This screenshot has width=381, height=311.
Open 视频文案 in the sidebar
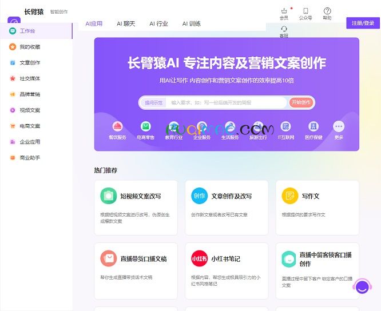pyautogui.click(x=36, y=110)
